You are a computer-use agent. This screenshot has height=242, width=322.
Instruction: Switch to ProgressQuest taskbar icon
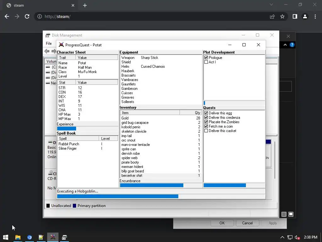(53, 237)
